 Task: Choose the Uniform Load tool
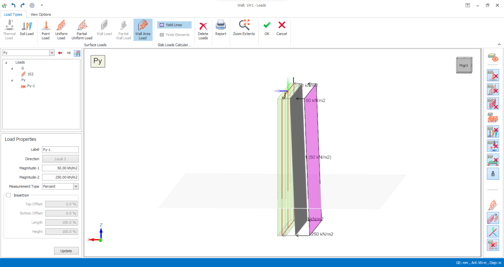(61, 30)
